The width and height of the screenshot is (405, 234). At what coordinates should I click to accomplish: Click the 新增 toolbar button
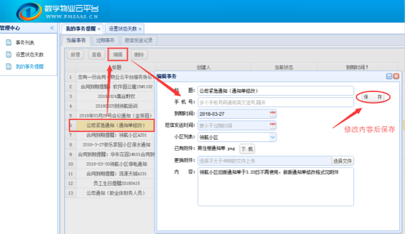75,54
